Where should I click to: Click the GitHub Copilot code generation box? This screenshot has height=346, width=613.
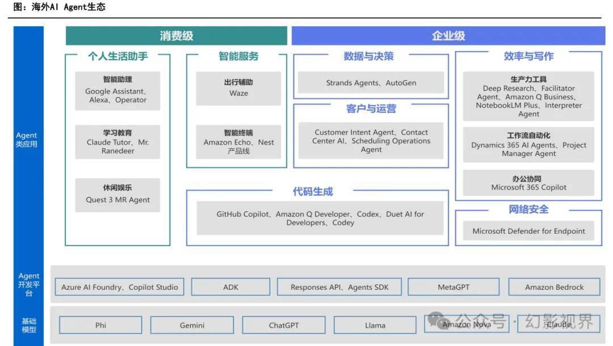point(320,218)
